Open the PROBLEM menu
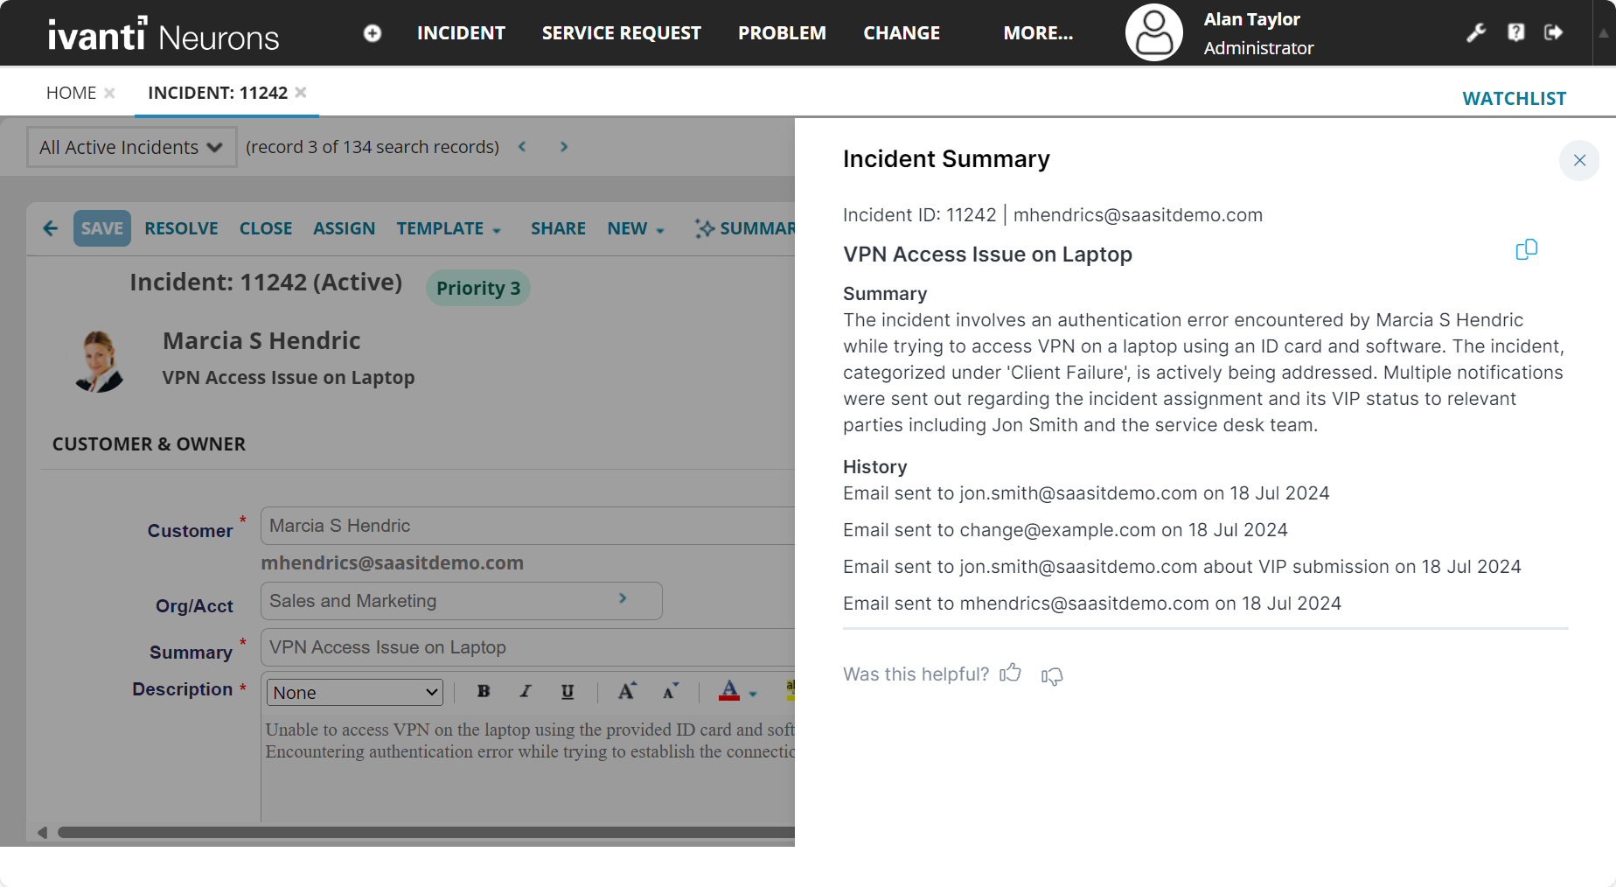1616x887 pixels. (782, 33)
